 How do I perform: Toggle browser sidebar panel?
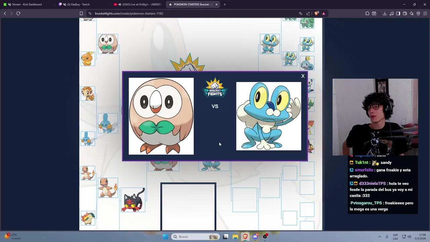click(x=398, y=13)
